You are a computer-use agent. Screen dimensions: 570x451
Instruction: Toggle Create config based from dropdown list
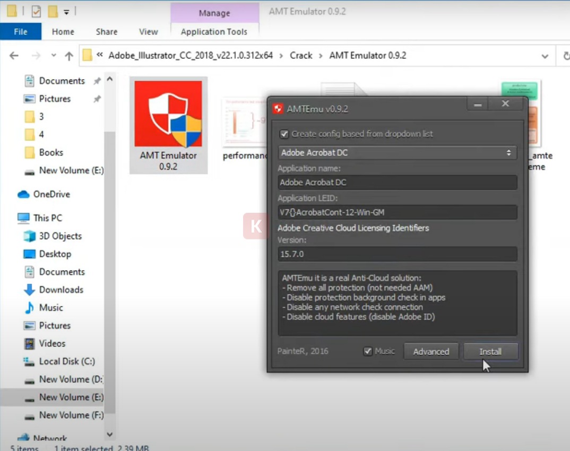(284, 134)
